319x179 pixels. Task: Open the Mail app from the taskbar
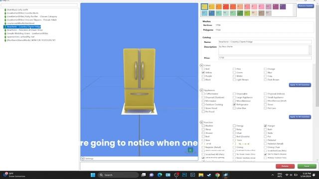point(168,175)
